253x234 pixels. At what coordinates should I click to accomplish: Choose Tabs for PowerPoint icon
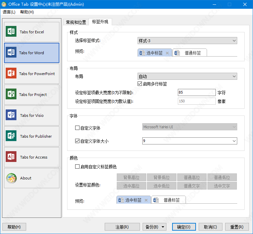click(11, 73)
